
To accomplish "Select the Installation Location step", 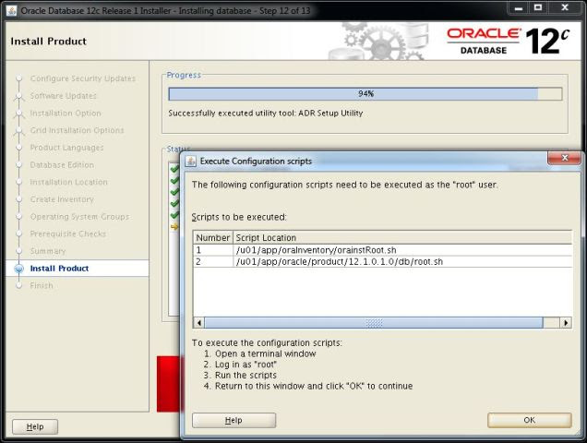I will (x=68, y=182).
